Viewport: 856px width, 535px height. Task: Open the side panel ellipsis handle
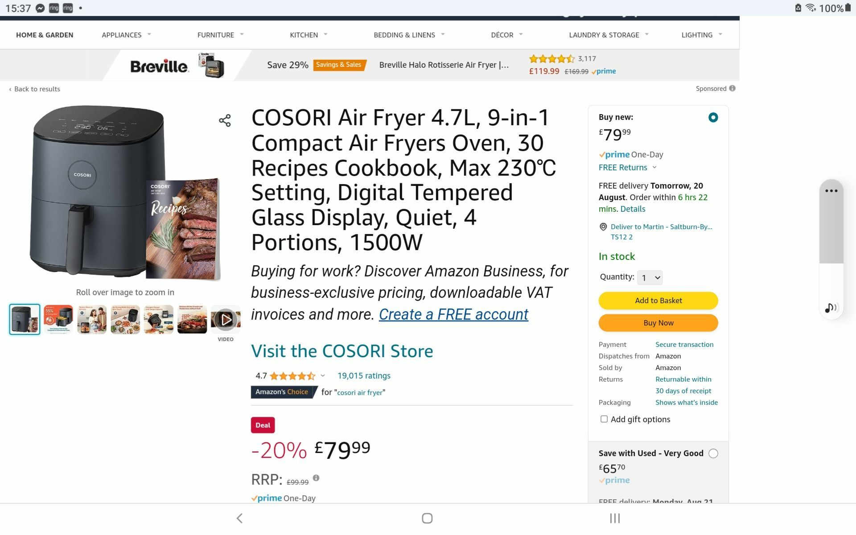831,191
